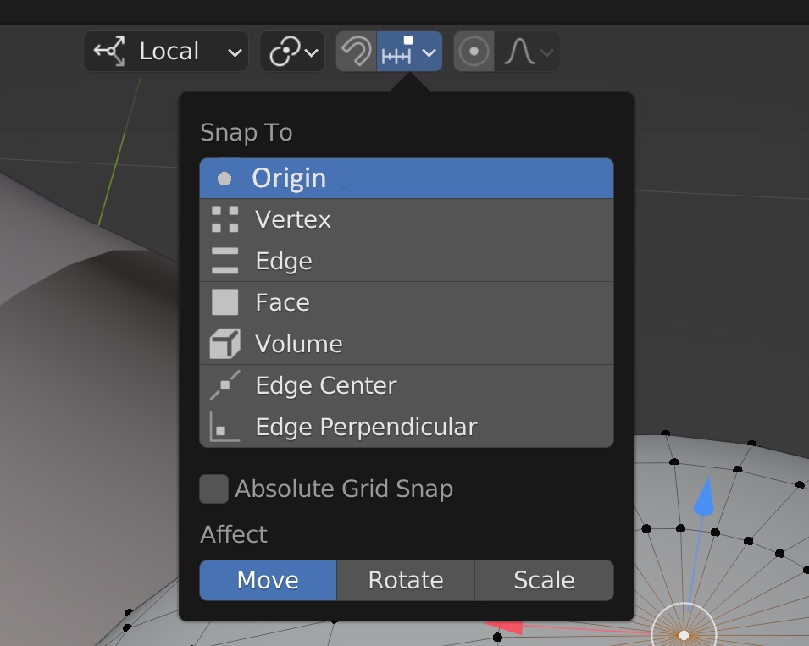Toggle Proportional Editing button
The image size is (809, 646).
474,52
